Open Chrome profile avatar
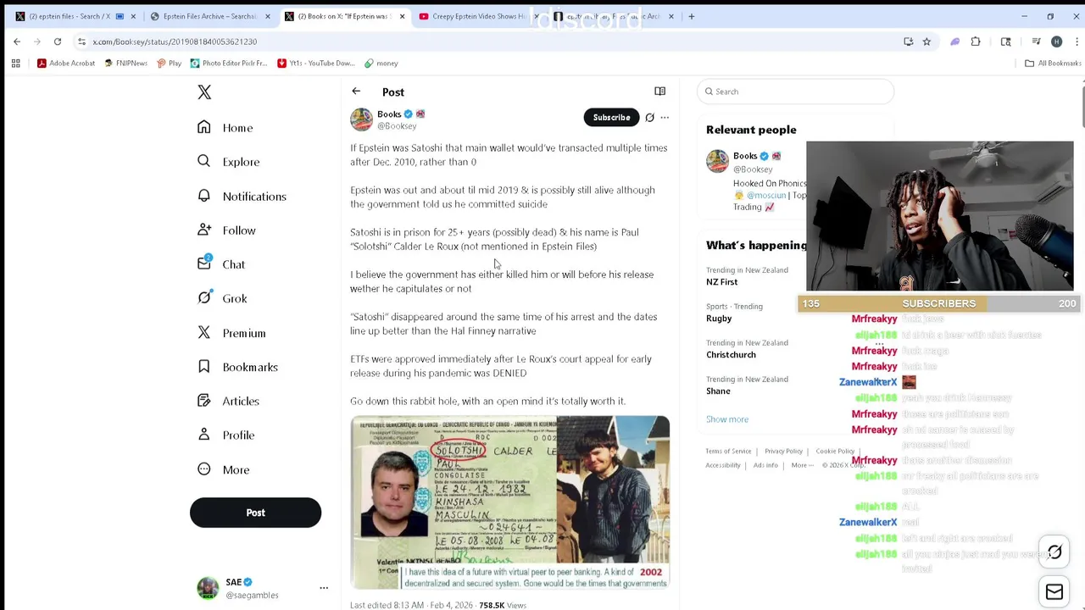This screenshot has width=1085, height=610. [1056, 42]
